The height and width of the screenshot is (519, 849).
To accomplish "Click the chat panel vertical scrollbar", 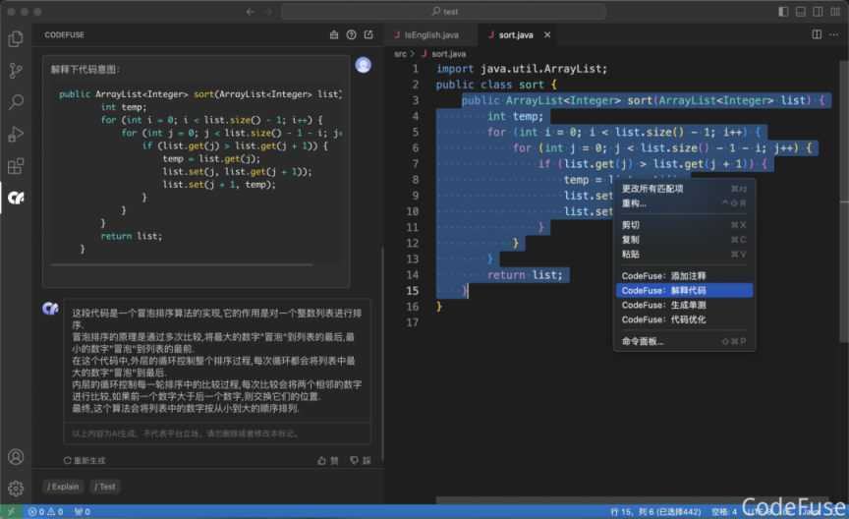I will [x=383, y=352].
